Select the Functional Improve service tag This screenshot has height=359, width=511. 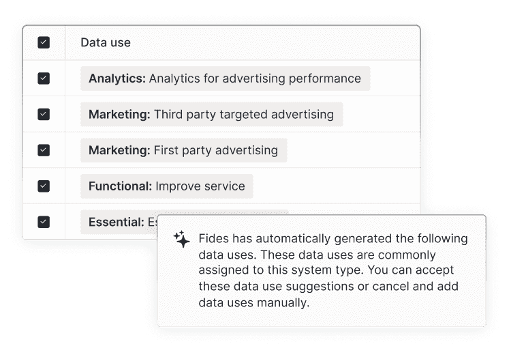[x=167, y=186]
